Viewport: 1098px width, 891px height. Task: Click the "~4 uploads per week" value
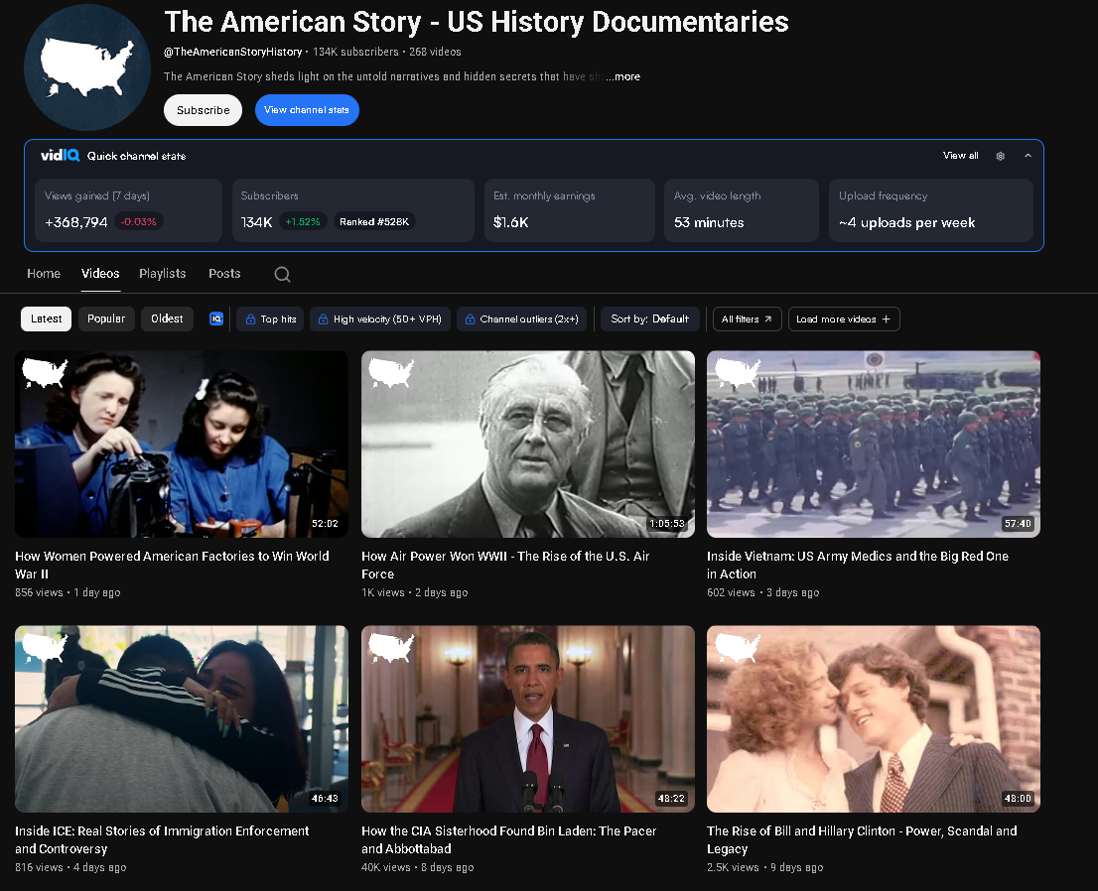[906, 222]
